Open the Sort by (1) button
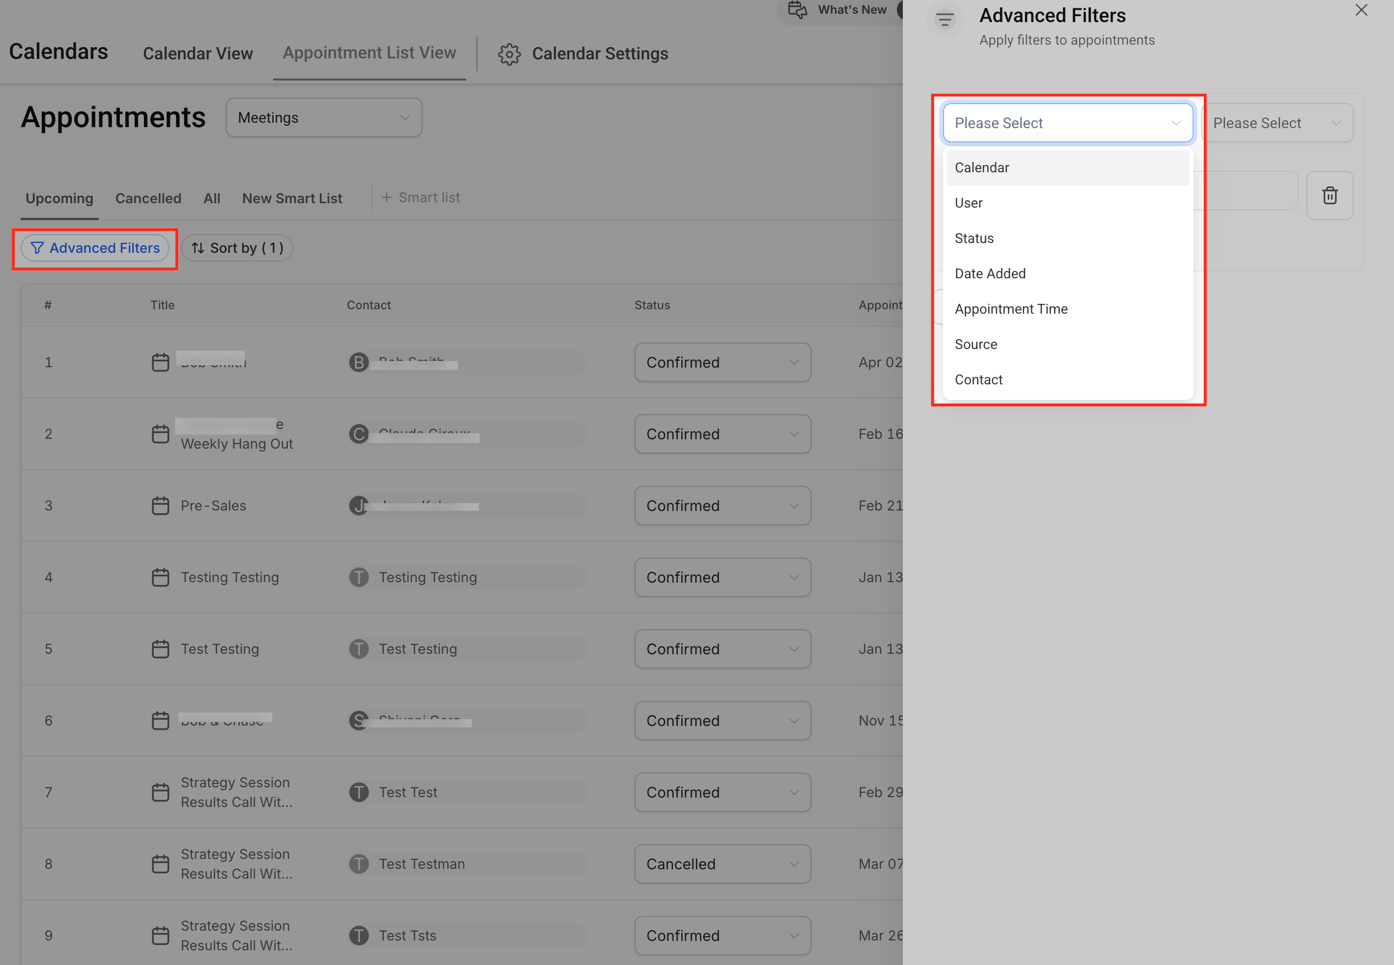The height and width of the screenshot is (965, 1394). (237, 248)
